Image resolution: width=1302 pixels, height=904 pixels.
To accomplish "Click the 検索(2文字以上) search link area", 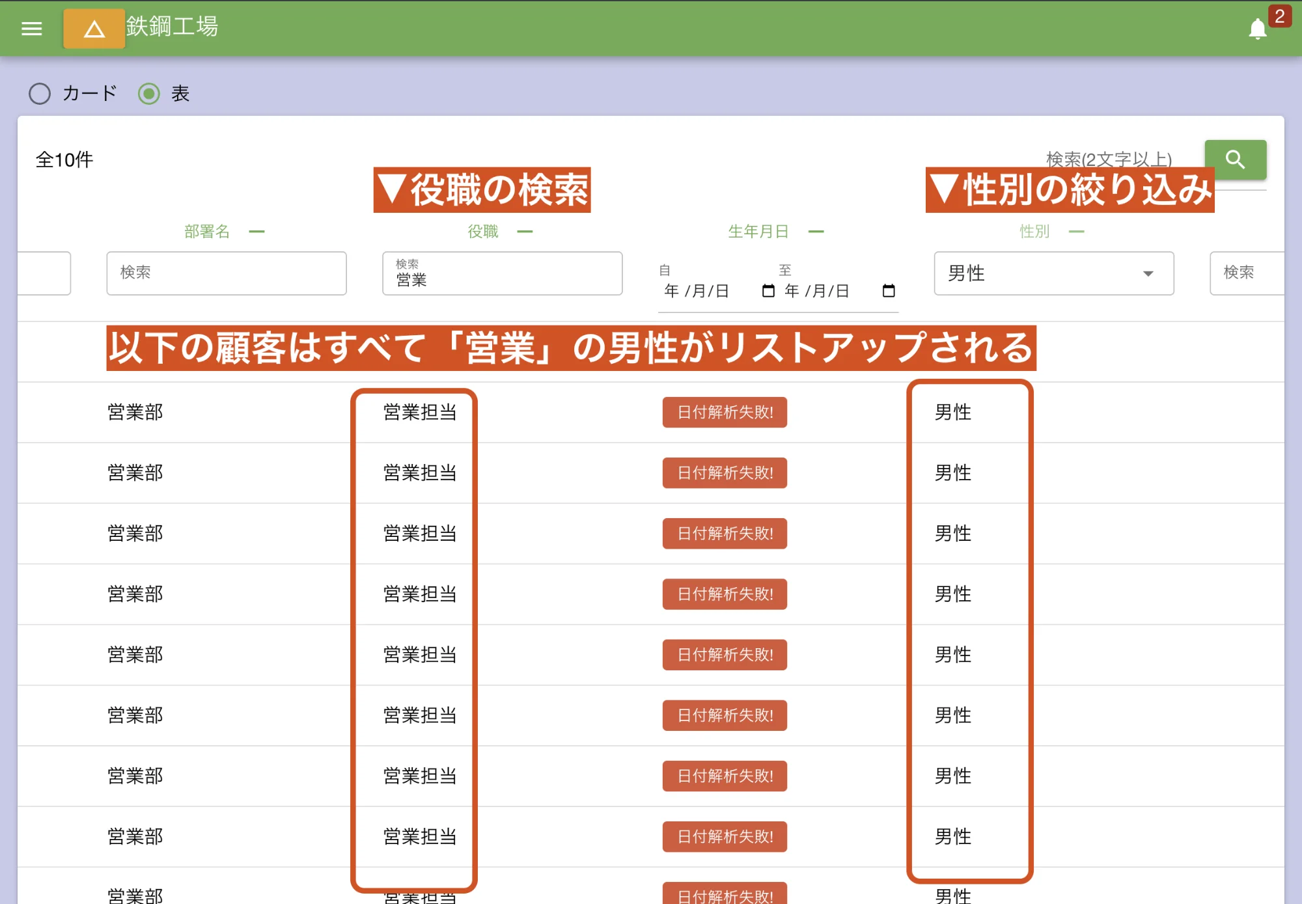I will pyautogui.click(x=1108, y=158).
